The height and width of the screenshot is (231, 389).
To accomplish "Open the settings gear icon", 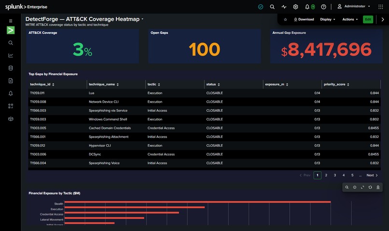I will point(295,7).
